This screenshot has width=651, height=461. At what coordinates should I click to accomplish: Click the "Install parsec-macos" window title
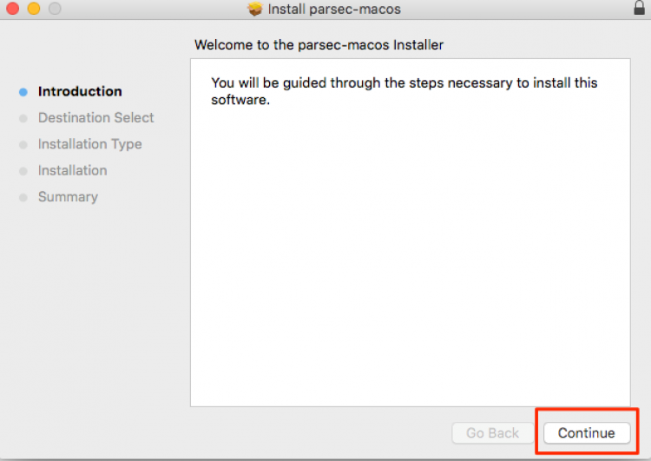(334, 10)
